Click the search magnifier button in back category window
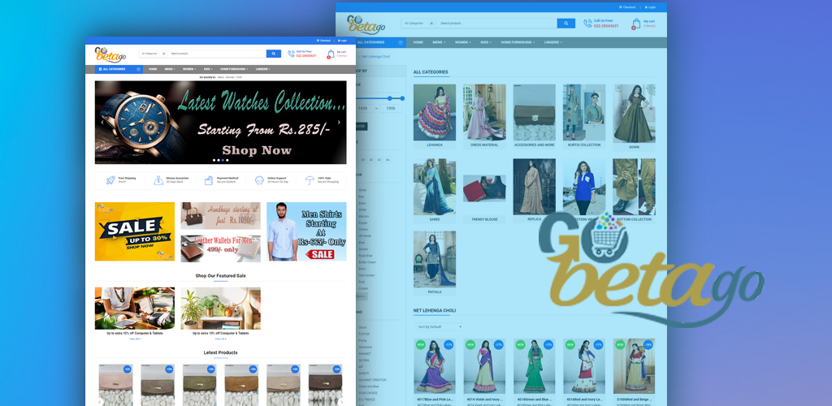 [565, 24]
